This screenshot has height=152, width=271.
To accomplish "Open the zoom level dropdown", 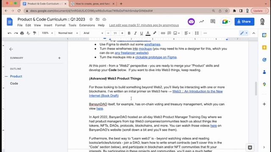I will (47, 33).
